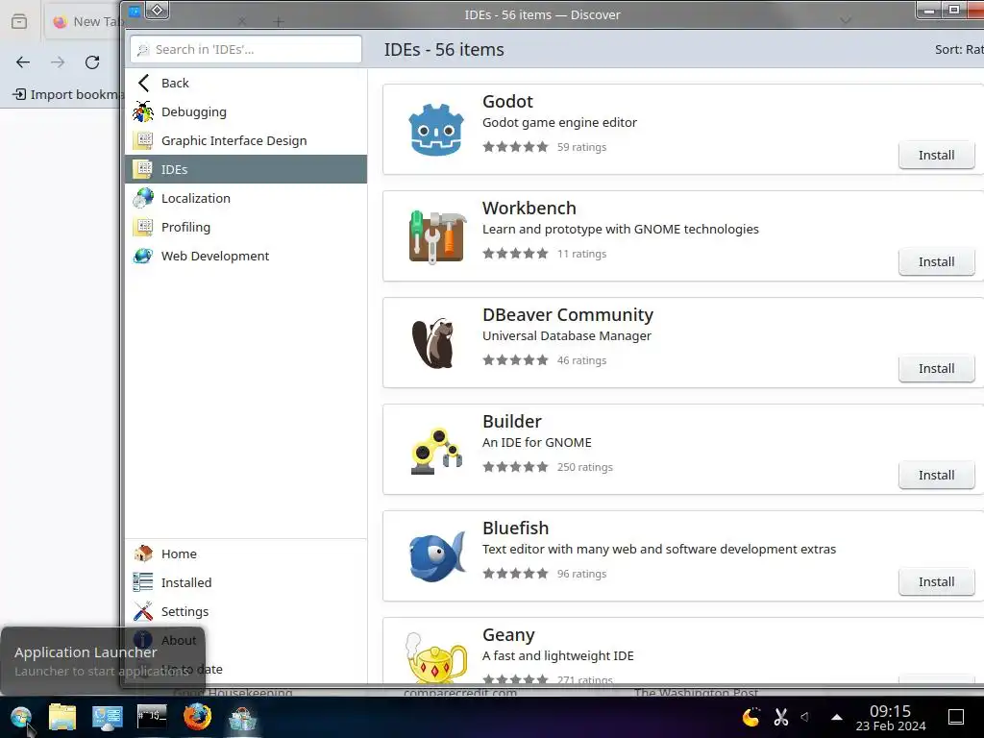This screenshot has width=984, height=738.
Task: Click the Builder robot arm icon
Action: pos(437,451)
